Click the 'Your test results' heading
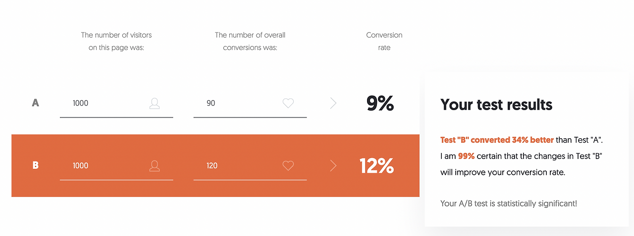Screen dimensions: 634x236 click(496, 105)
